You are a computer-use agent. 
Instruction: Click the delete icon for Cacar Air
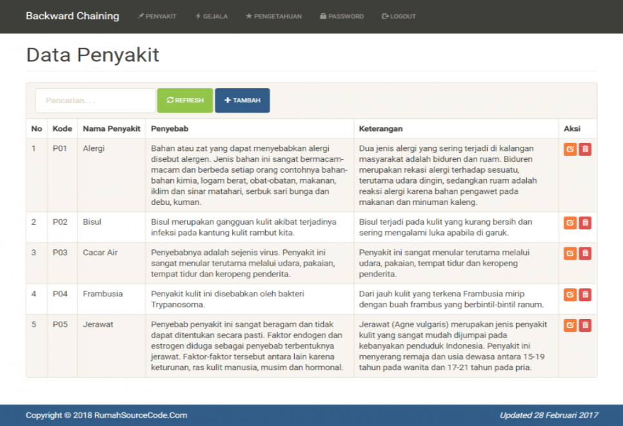point(586,253)
